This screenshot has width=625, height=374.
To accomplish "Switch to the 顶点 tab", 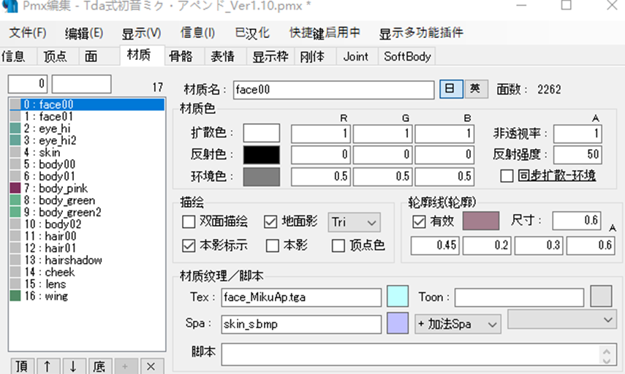I will pos(58,56).
